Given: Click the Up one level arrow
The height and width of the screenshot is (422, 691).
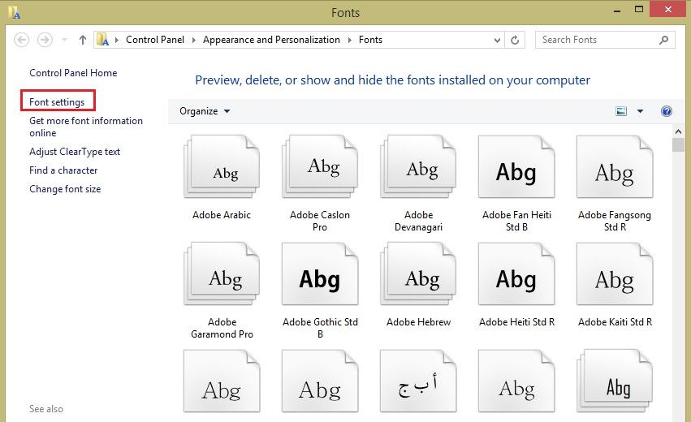Looking at the screenshot, I should tap(82, 40).
